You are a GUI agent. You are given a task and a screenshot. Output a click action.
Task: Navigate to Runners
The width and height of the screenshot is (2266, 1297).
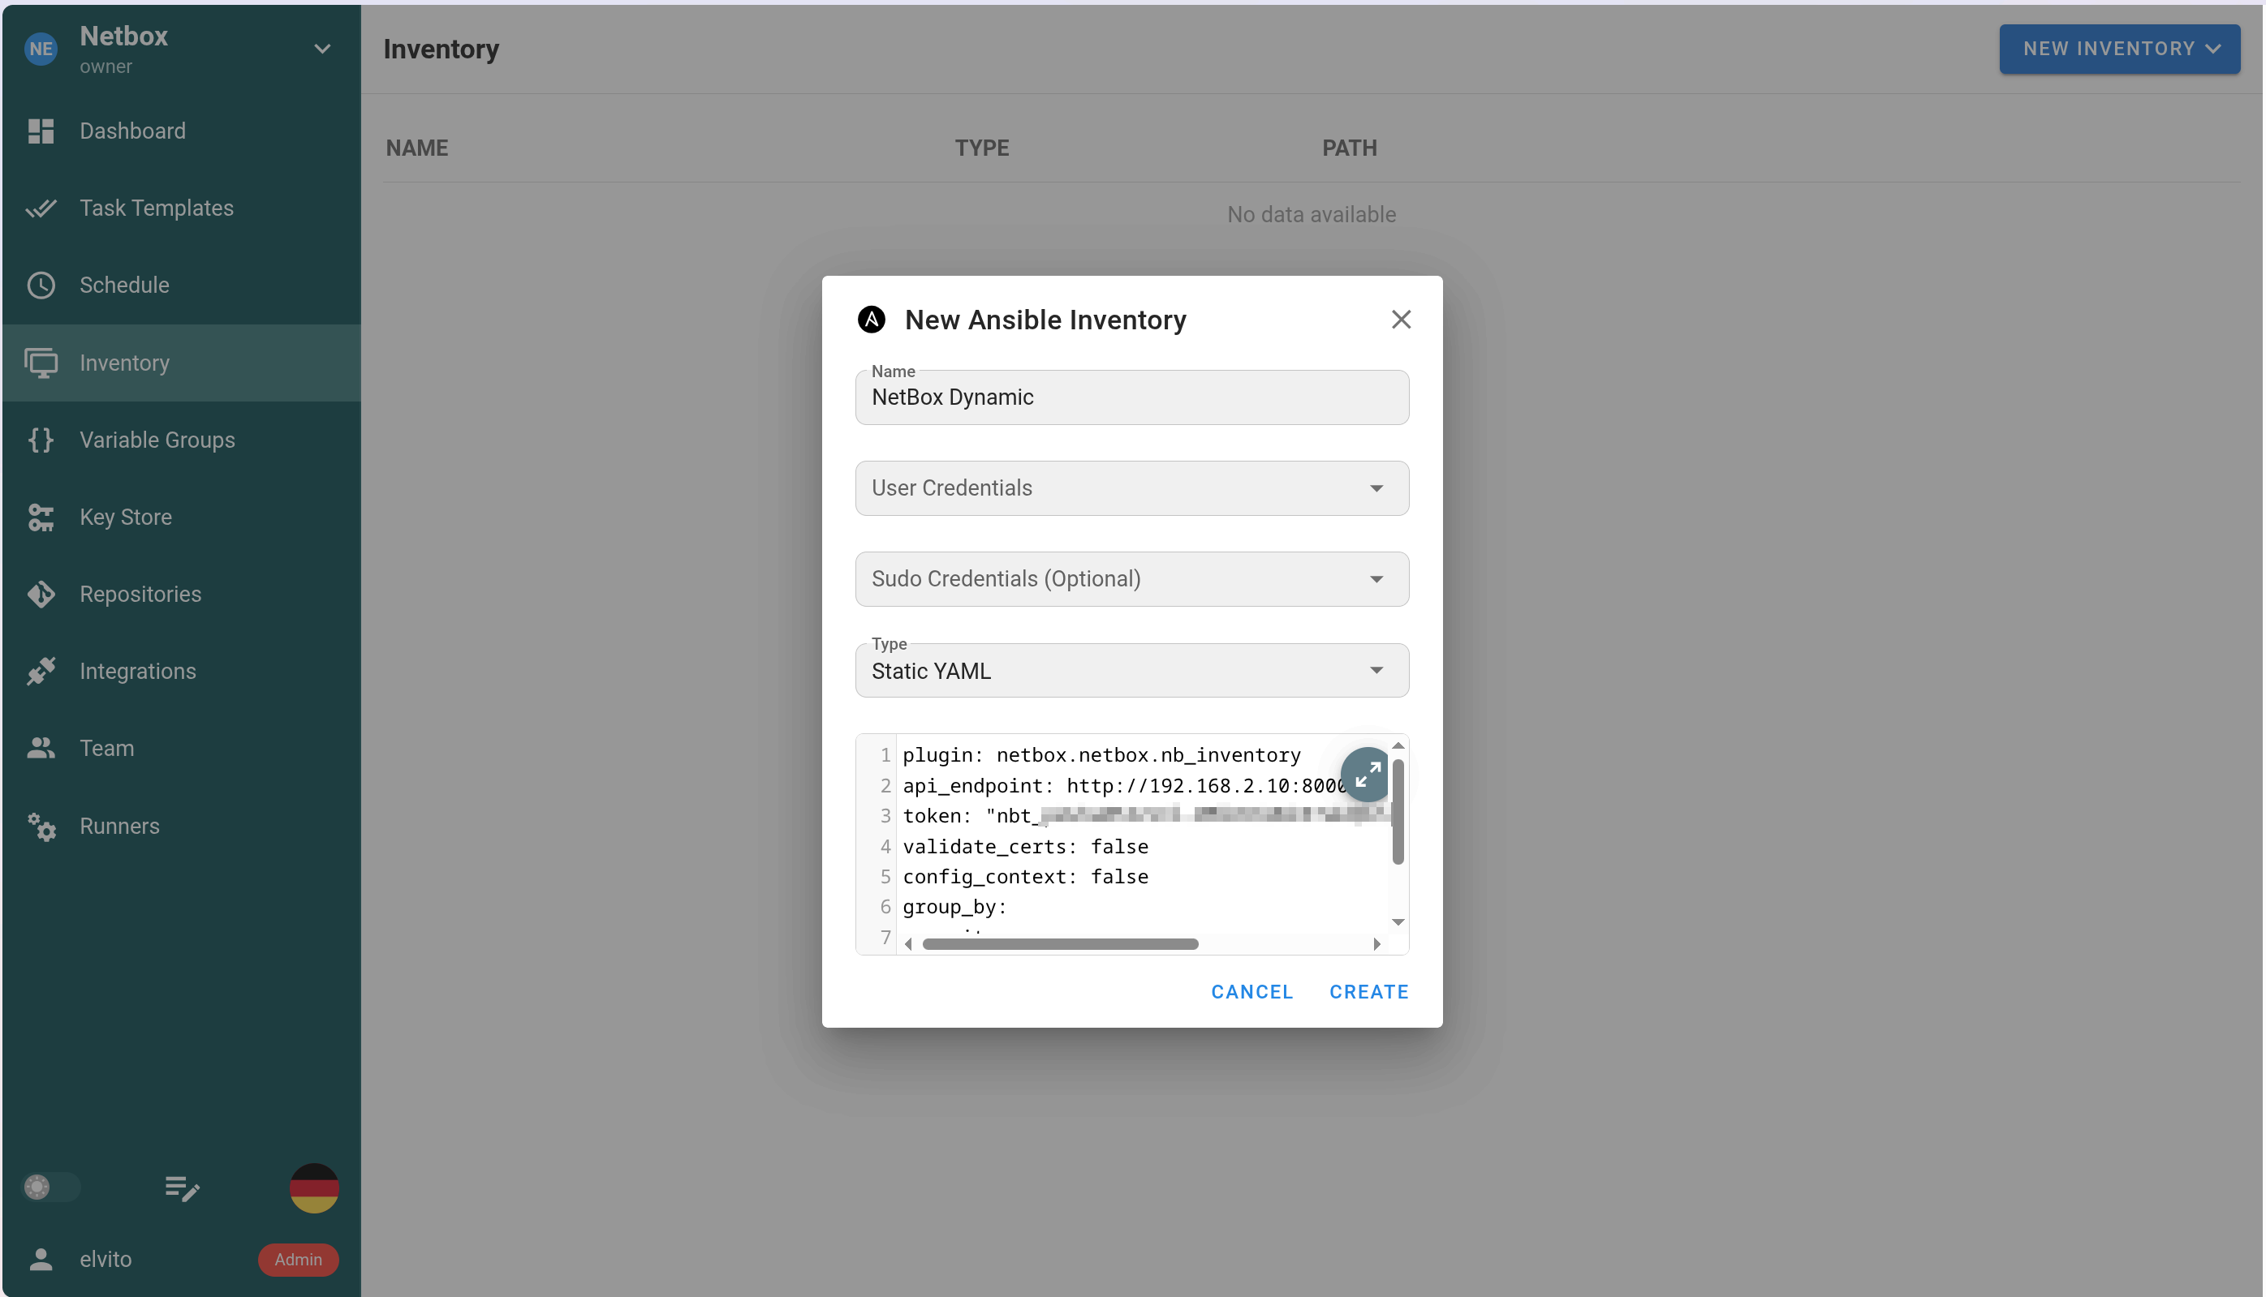(x=182, y=827)
